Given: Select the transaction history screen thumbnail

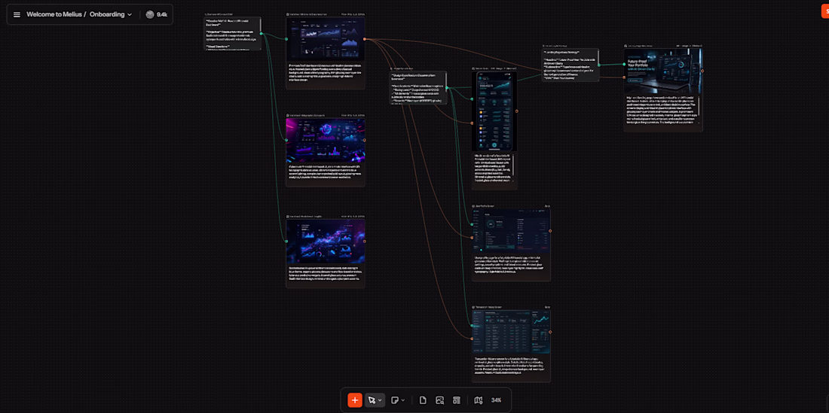Looking at the screenshot, I should coord(511,332).
